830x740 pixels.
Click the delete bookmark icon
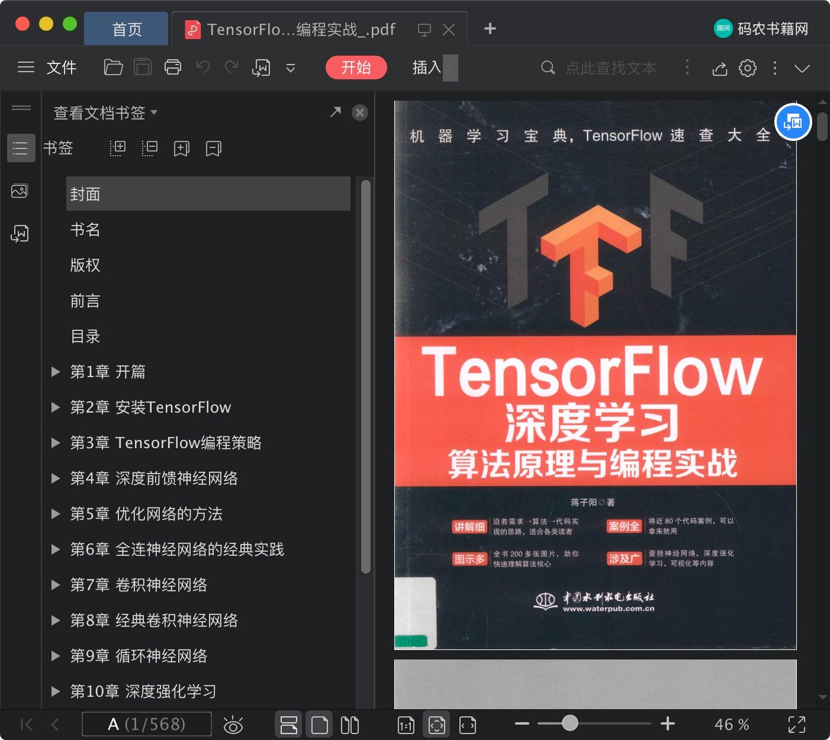(214, 149)
